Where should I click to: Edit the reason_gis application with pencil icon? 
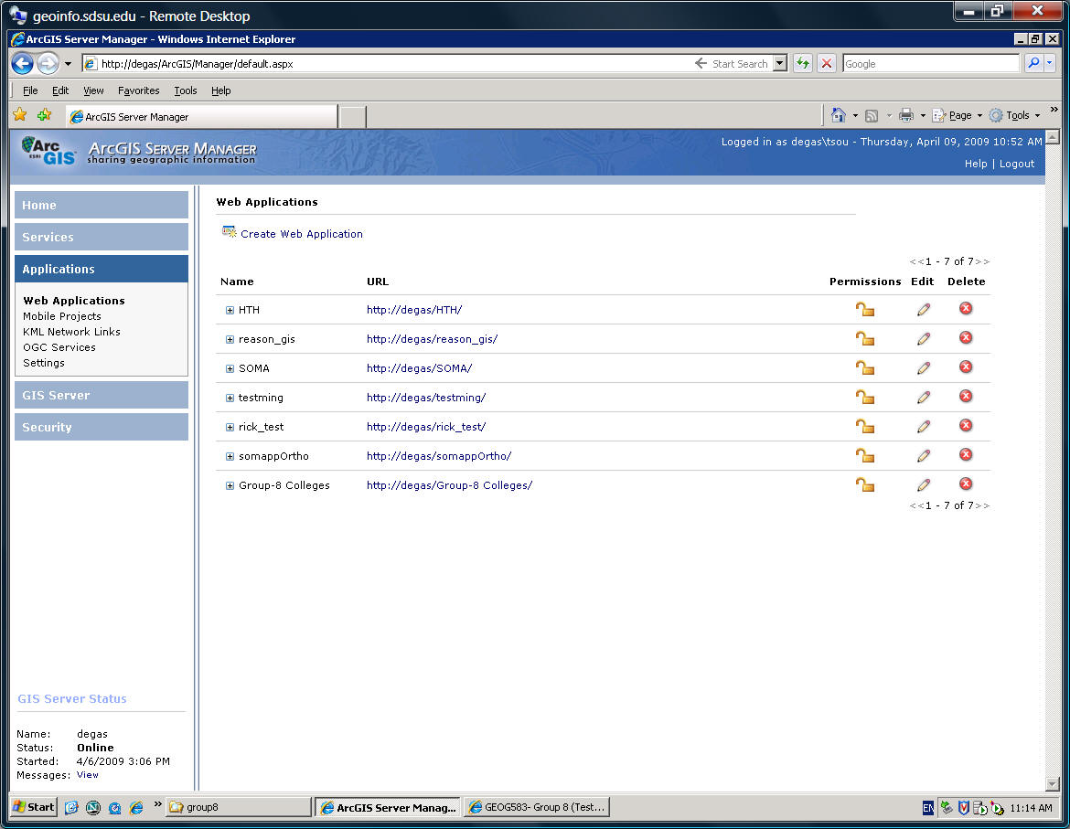click(x=924, y=339)
